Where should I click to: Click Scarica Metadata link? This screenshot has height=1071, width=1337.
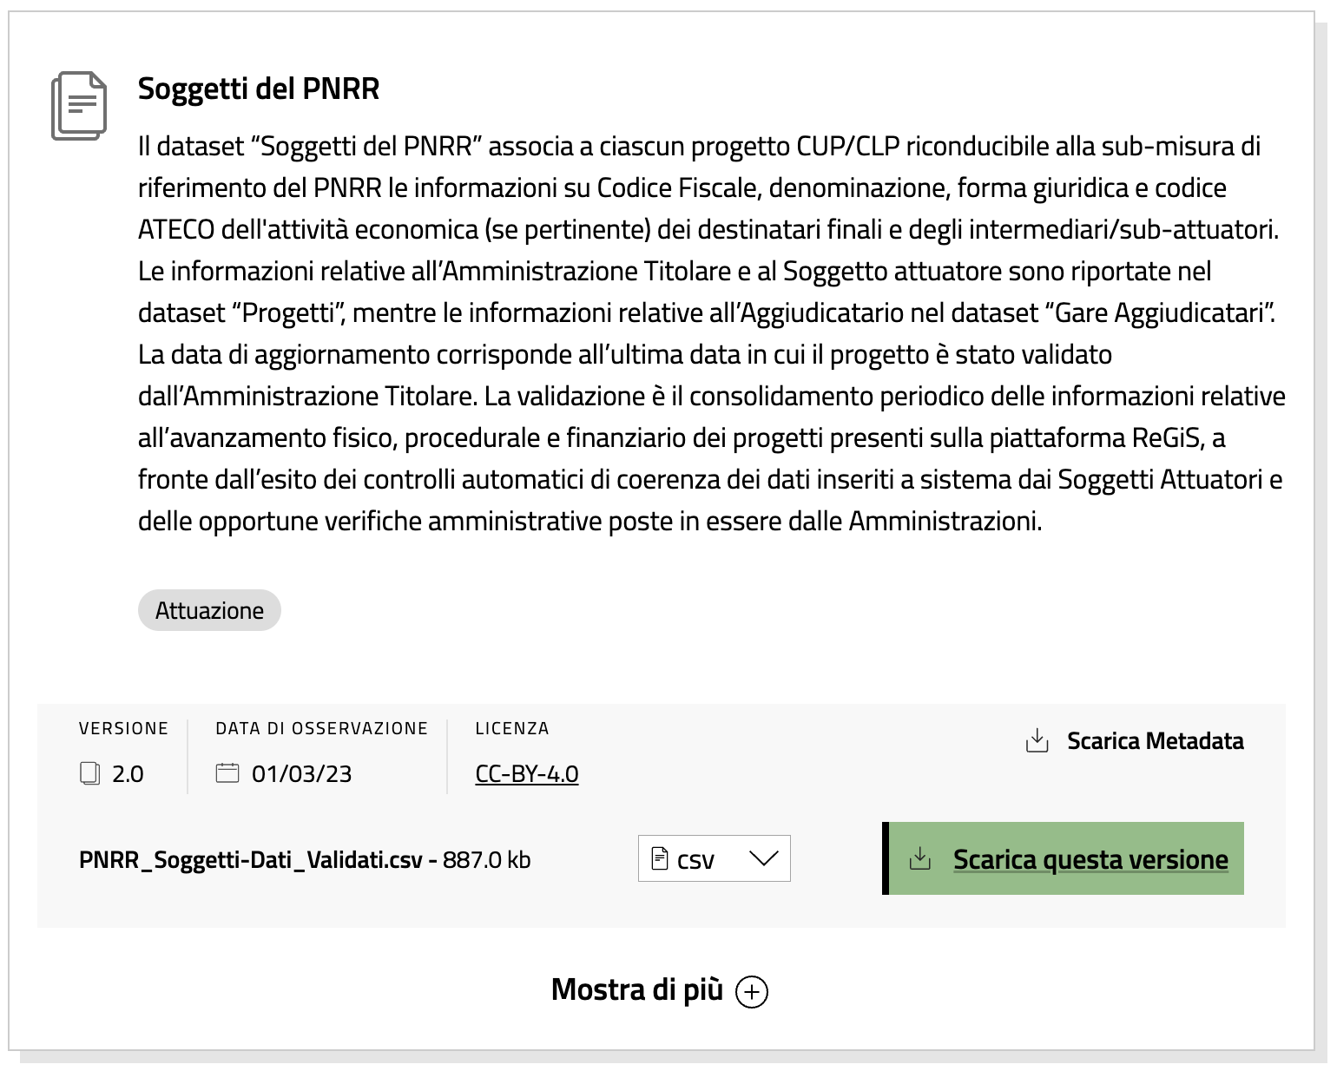(x=1135, y=740)
